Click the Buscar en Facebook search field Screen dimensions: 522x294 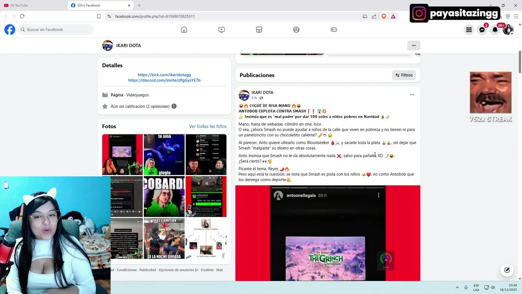(x=55, y=30)
